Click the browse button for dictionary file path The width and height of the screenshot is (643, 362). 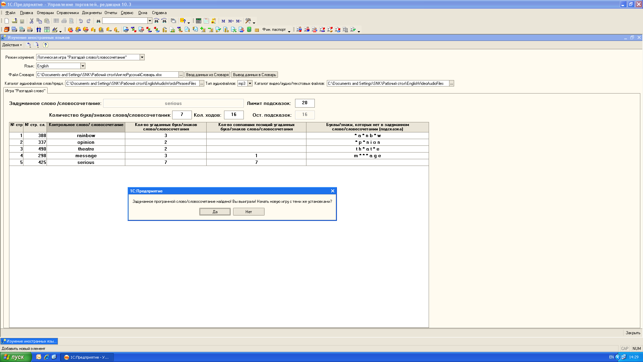181,74
